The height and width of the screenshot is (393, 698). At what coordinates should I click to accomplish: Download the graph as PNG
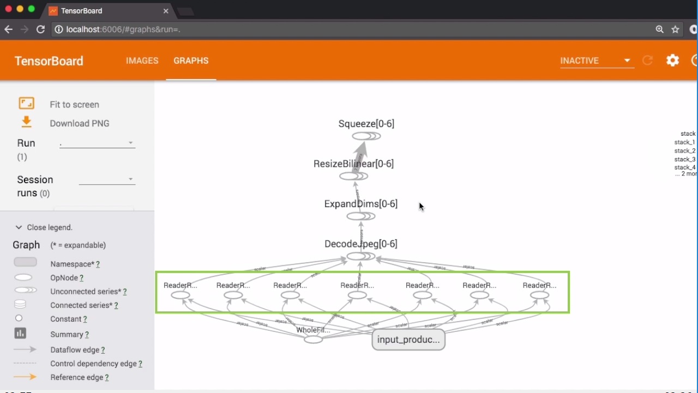click(26, 122)
